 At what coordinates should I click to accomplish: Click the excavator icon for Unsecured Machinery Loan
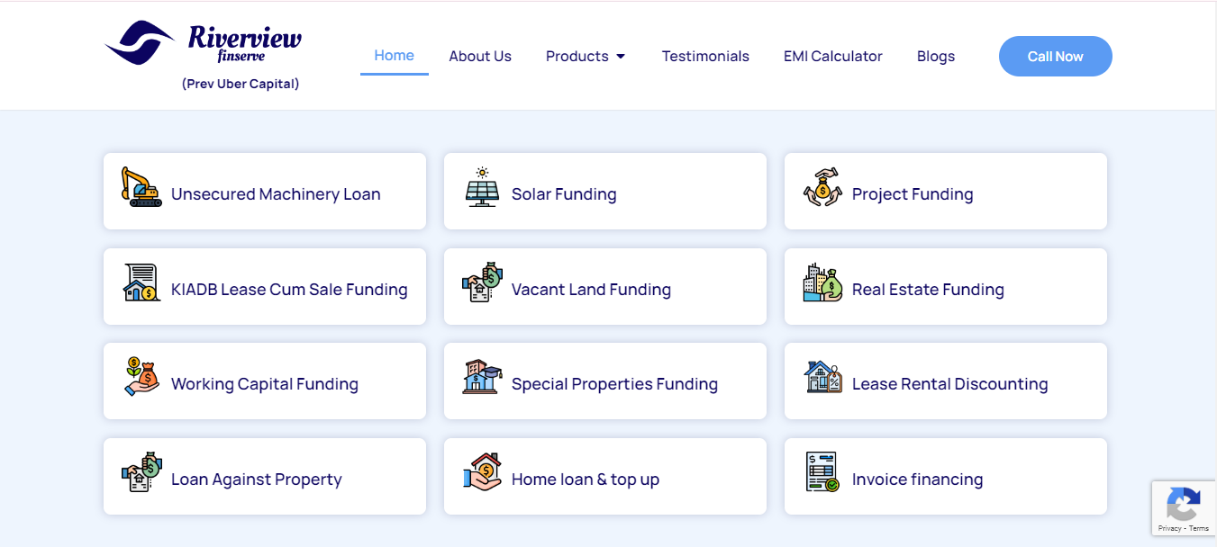click(x=141, y=187)
